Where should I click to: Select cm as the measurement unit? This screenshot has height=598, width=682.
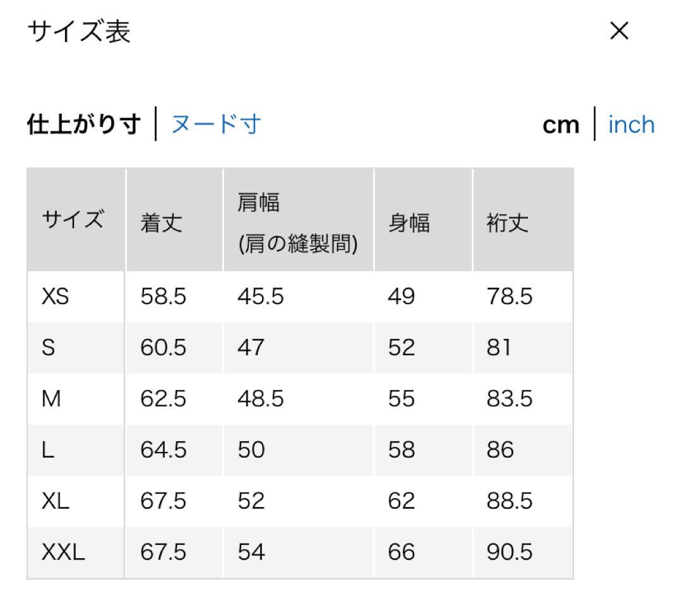click(x=561, y=125)
